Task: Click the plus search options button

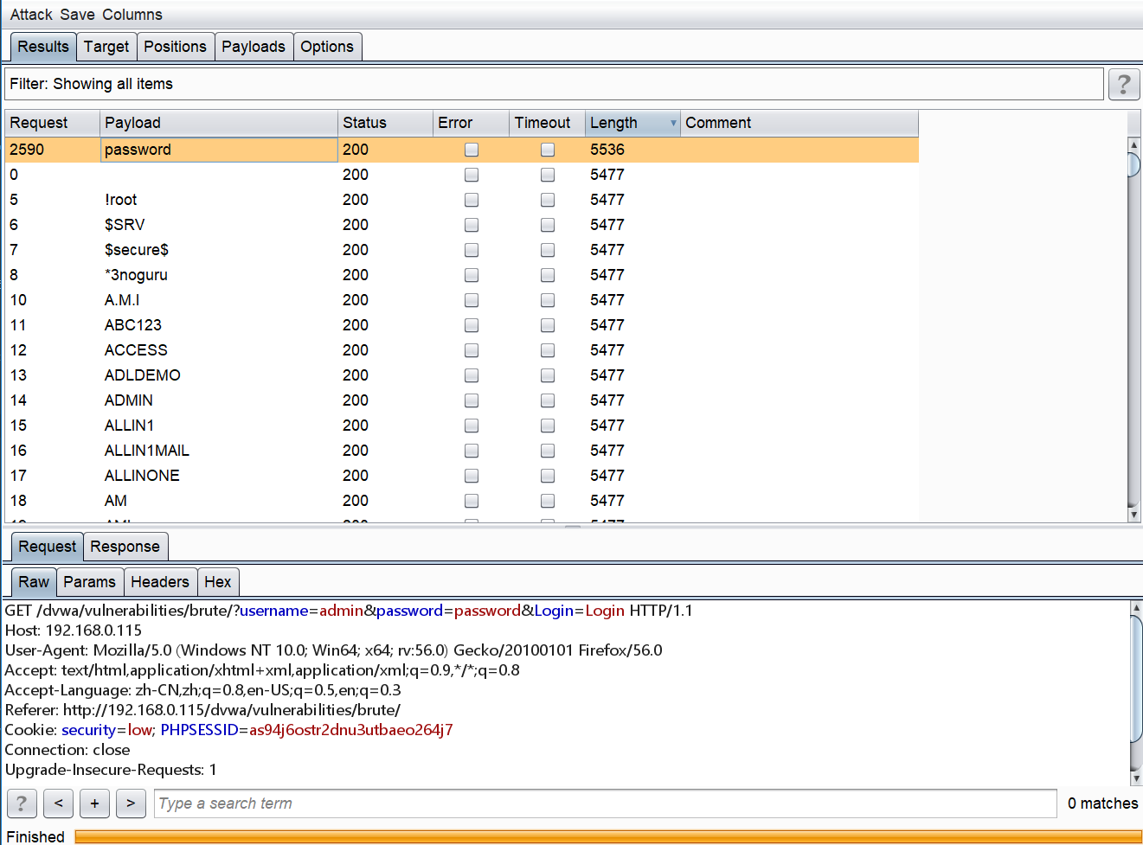Action: tap(94, 803)
